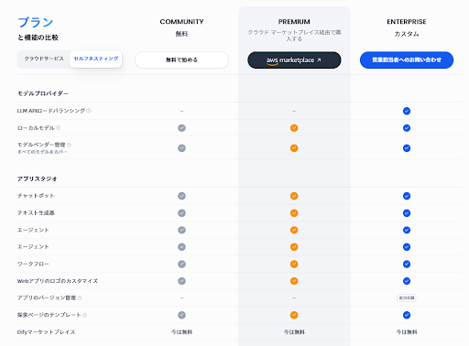
Task: Click the info icon next to ローカルモデル
Action: pyautogui.click(x=58, y=128)
